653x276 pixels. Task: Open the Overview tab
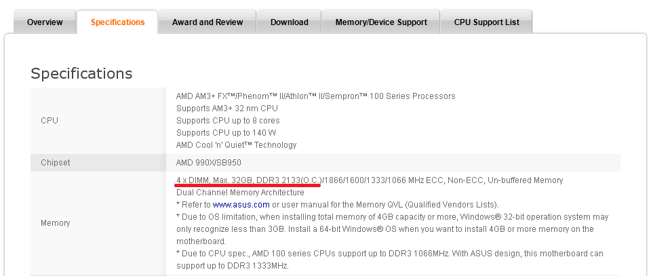[45, 22]
